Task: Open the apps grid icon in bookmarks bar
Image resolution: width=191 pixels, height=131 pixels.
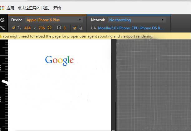Action: click(2, 8)
